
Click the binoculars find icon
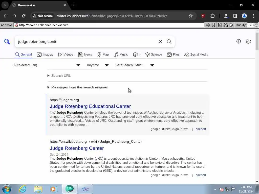click(226, 25)
